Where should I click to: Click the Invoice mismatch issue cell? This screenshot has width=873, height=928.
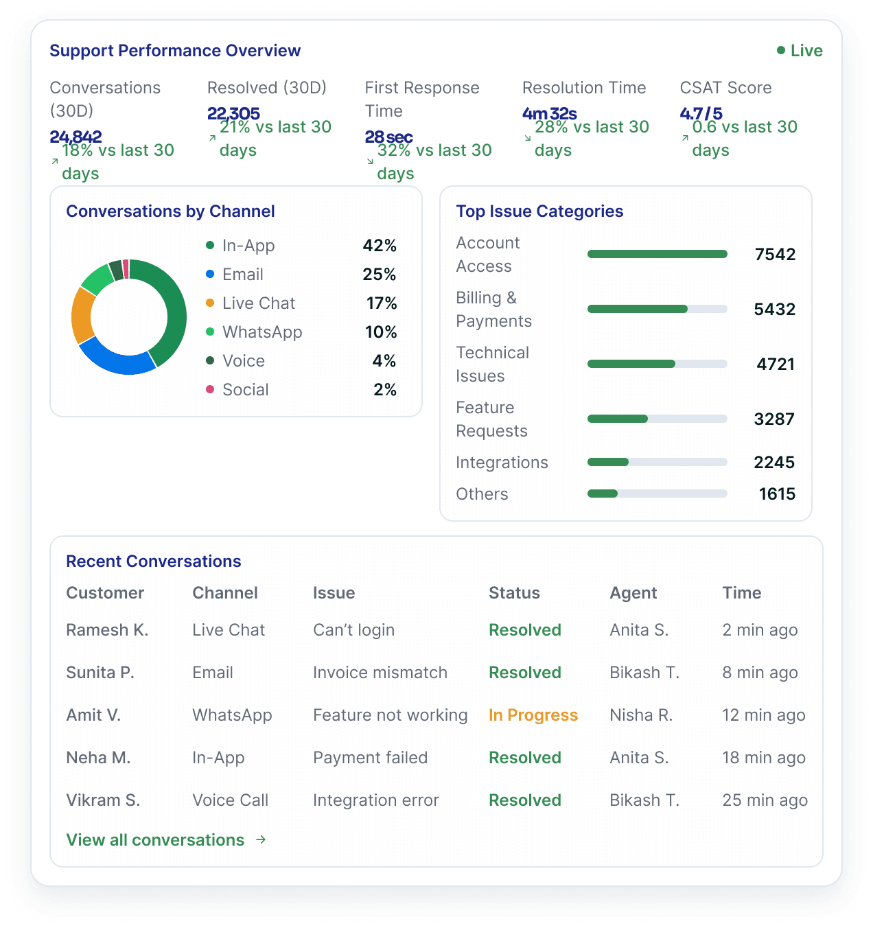pyautogui.click(x=380, y=672)
